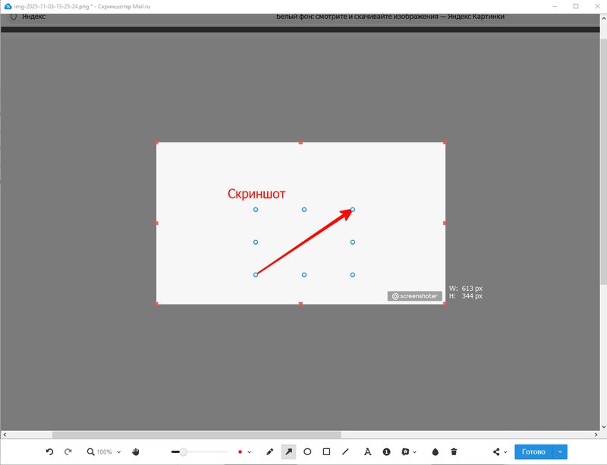Click the Redo arrow icon
This screenshot has height=465, width=607.
click(x=68, y=452)
